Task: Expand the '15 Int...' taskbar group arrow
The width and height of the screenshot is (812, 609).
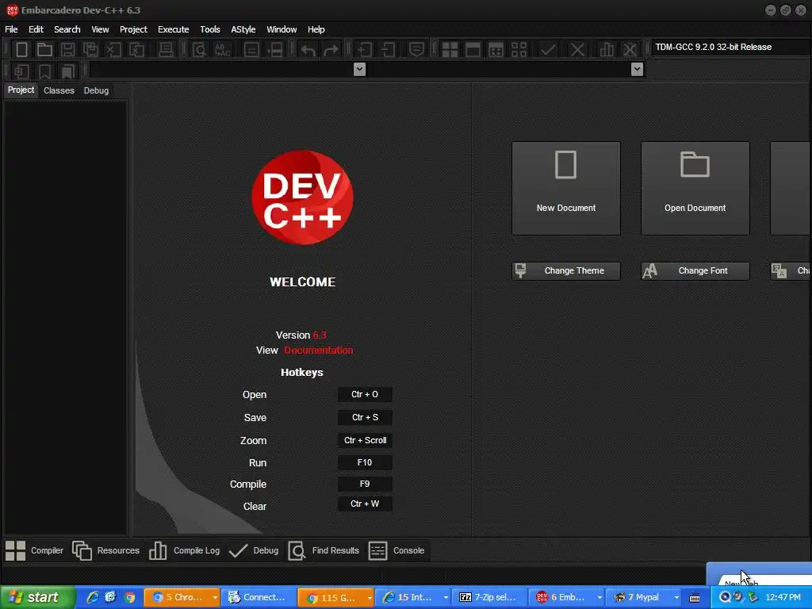Action: [446, 598]
